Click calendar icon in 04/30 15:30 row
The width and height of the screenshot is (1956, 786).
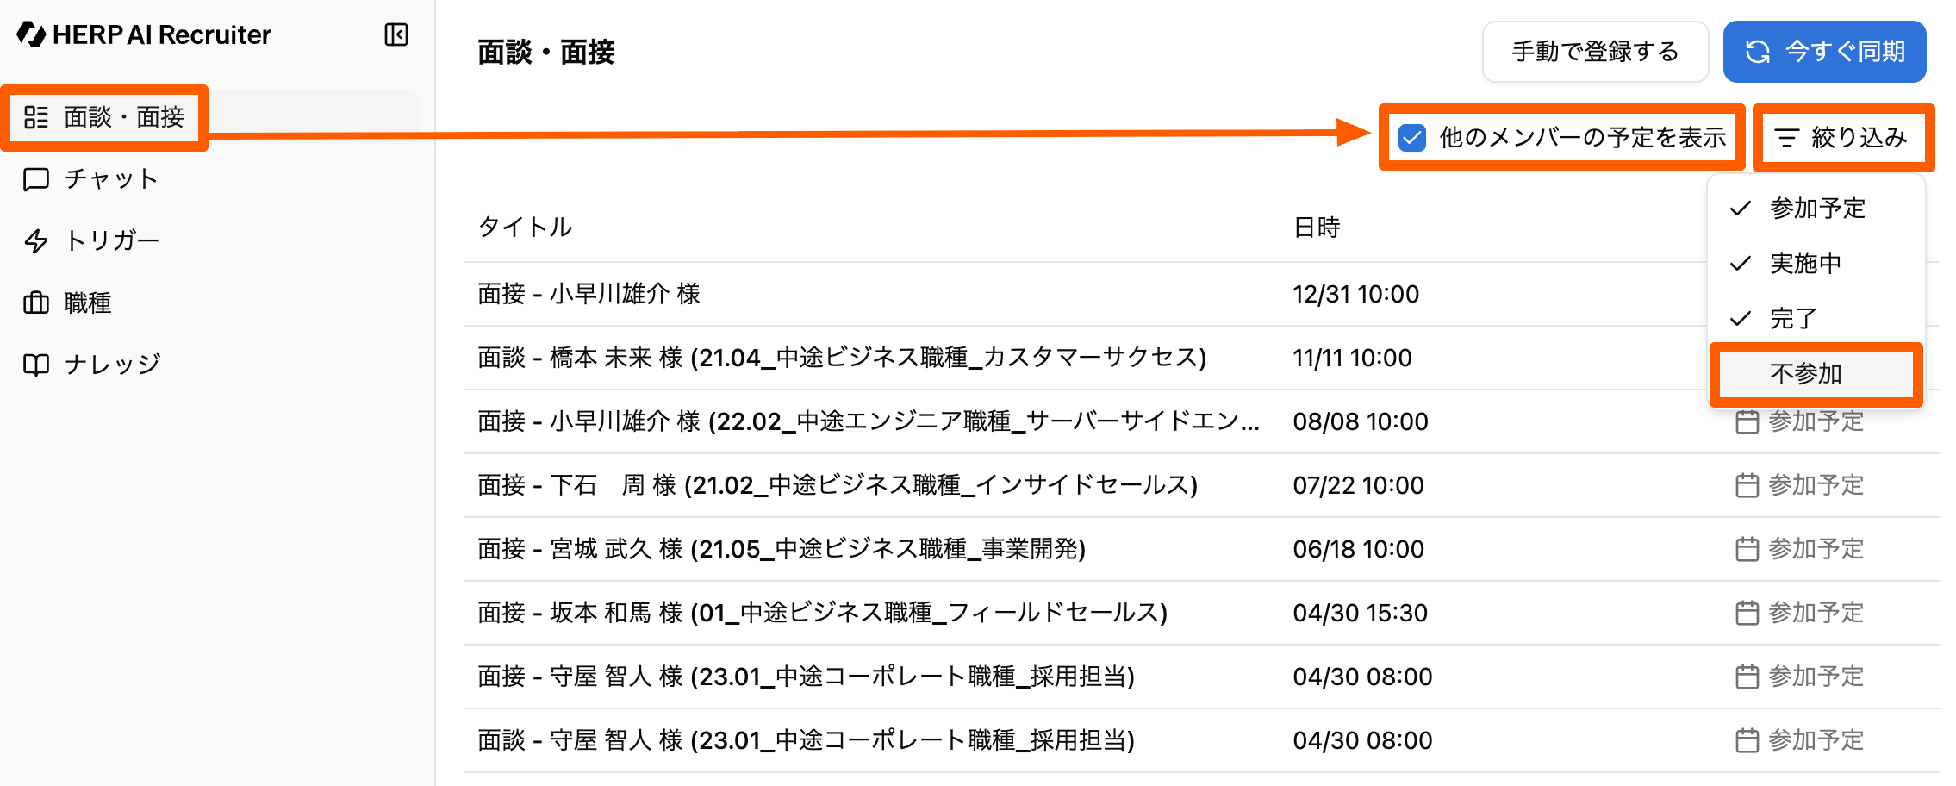click(1747, 613)
